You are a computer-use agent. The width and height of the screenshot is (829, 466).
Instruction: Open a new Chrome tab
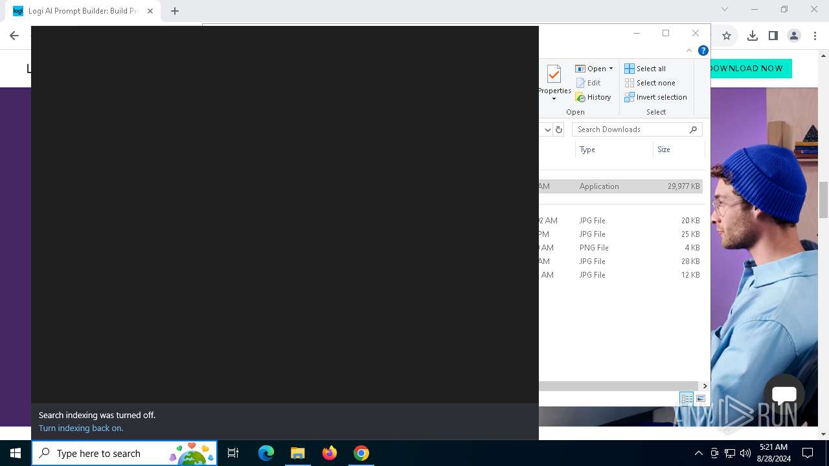(175, 11)
